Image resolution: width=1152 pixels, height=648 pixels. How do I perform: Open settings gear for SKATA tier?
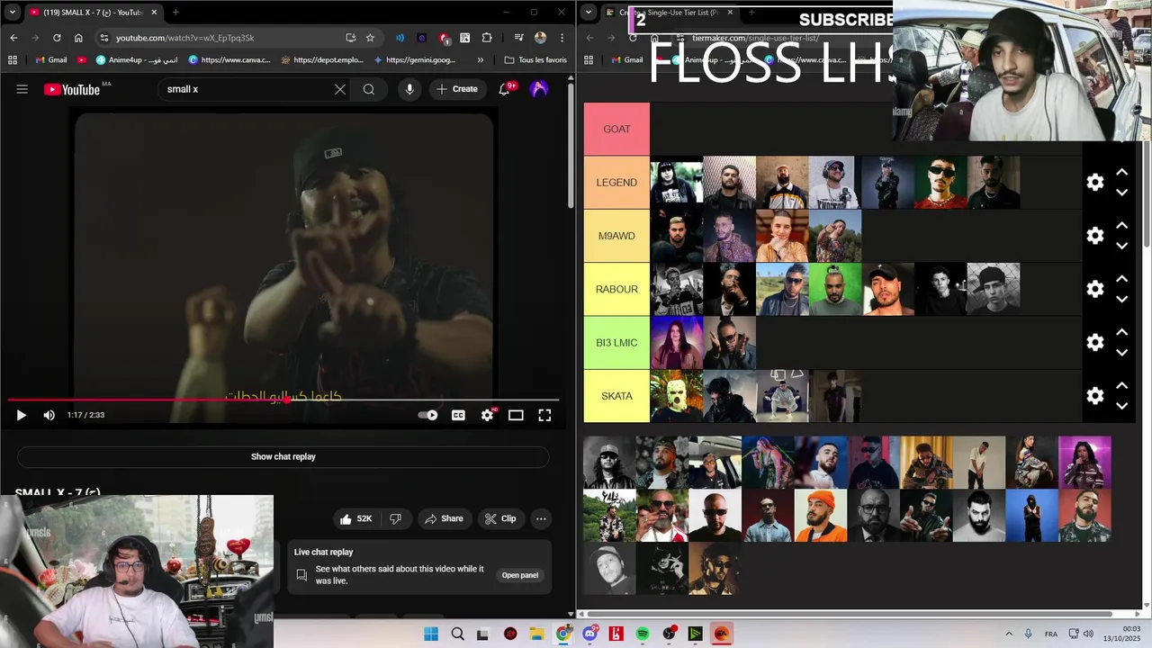point(1095,396)
